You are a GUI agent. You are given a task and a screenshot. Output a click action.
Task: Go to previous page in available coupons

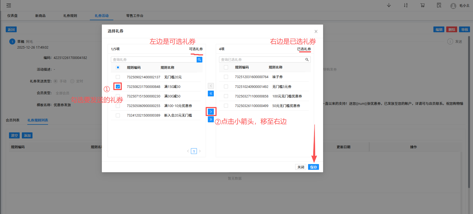point(188,151)
